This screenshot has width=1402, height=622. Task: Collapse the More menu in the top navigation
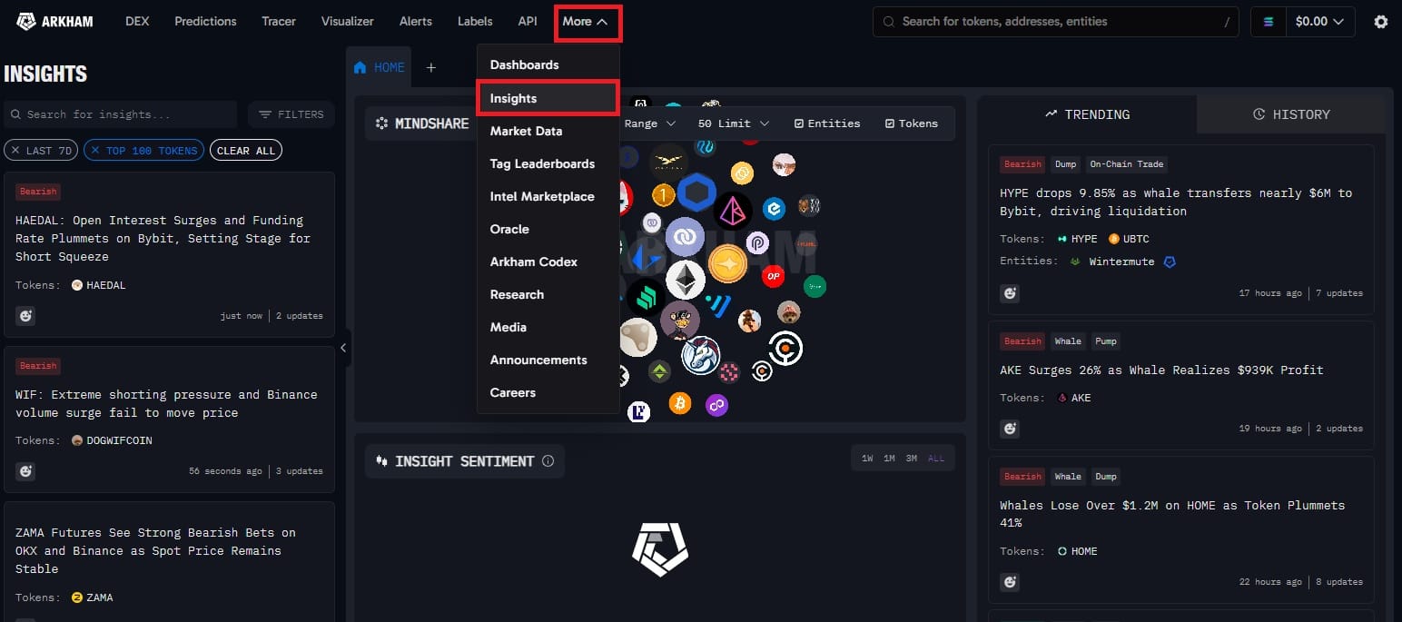(x=586, y=22)
